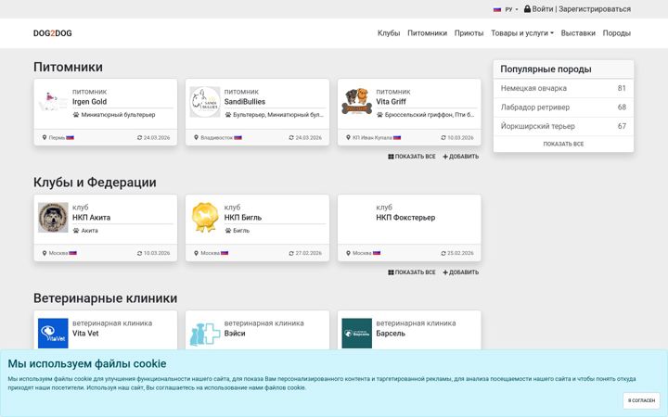Image resolution: width=668 pixels, height=417 pixels.
Task: Open НКП Акита club title
Action: click(x=91, y=218)
